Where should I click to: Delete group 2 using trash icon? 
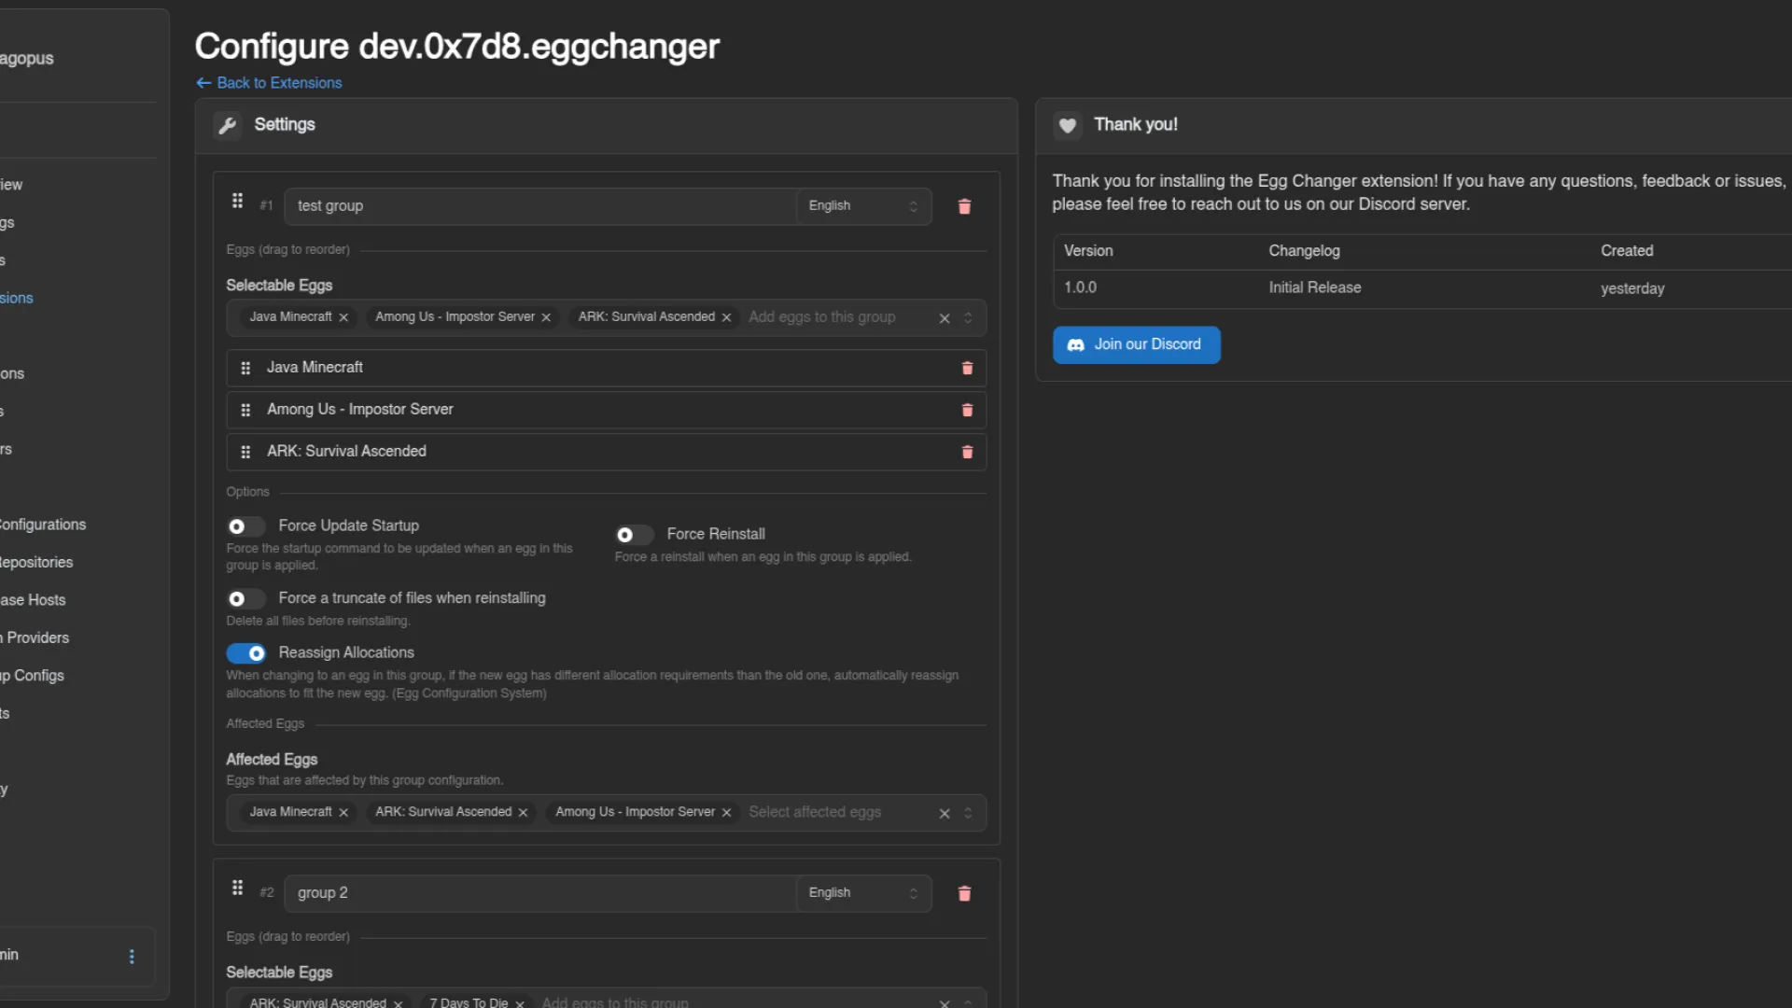[964, 893]
